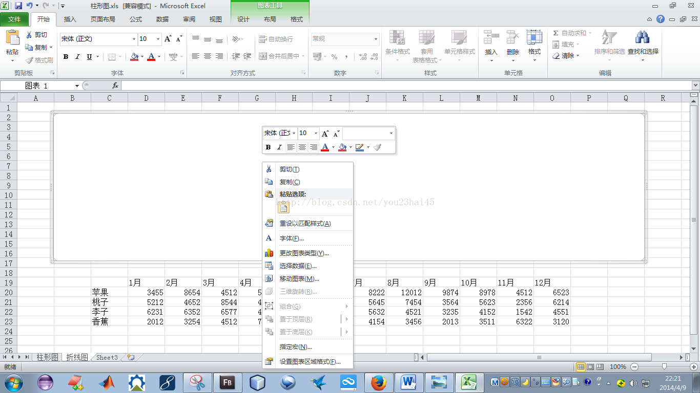
Task: Toggle Bold in the floating mini toolbar
Action: pos(268,147)
